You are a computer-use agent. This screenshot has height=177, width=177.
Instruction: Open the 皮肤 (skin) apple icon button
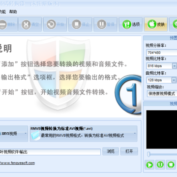[x=156, y=24]
